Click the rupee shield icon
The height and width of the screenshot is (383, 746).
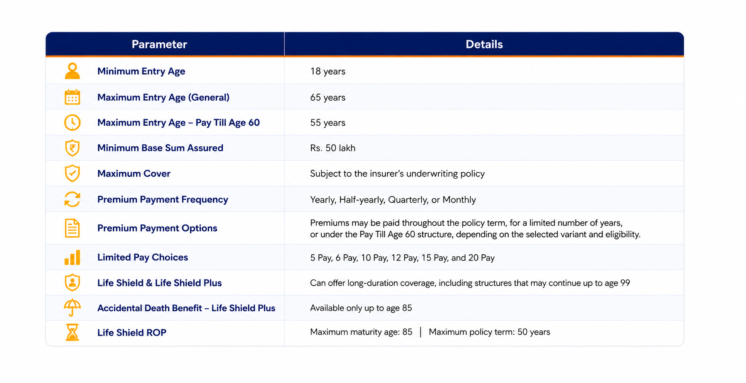72,148
